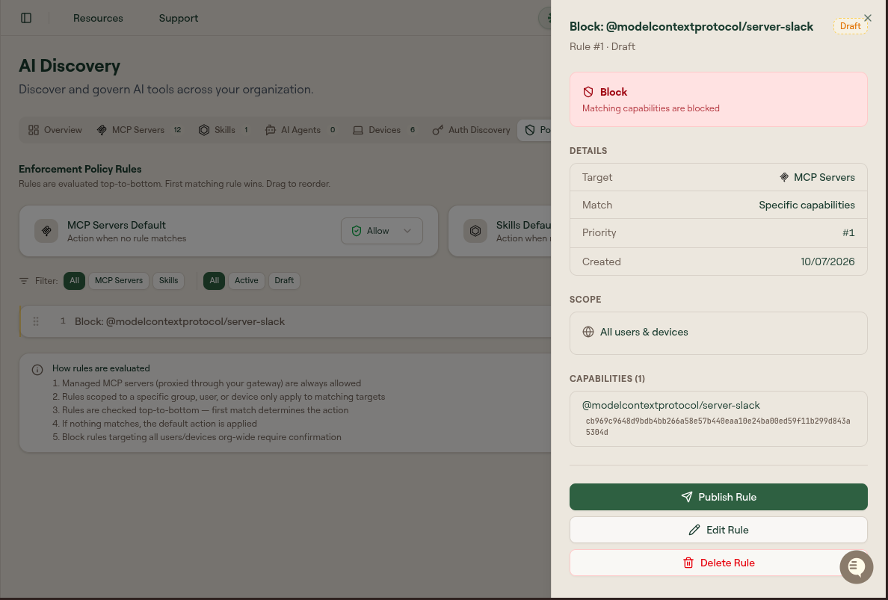Click the MCP Servers Default card icon
This screenshot has height=600, width=888.
(x=46, y=231)
